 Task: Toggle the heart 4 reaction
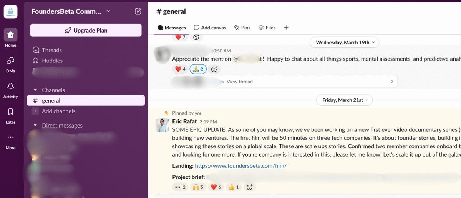click(180, 69)
